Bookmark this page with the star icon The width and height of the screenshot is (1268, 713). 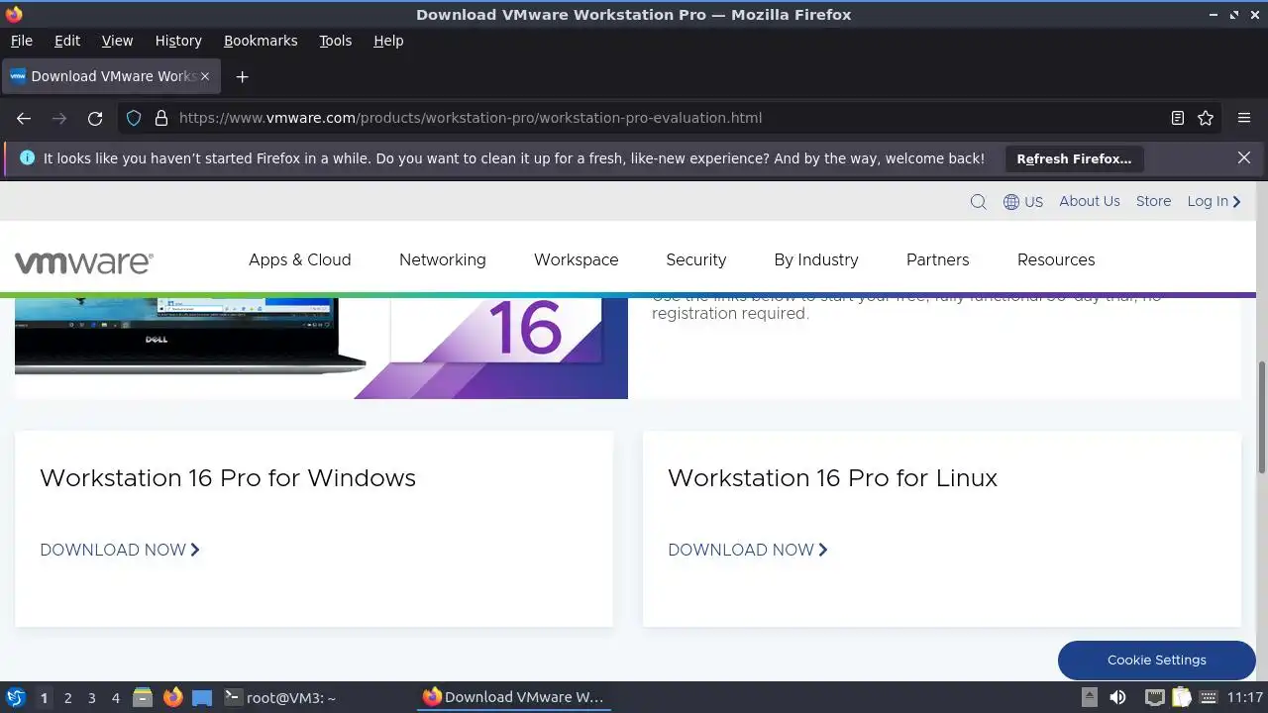(1206, 118)
